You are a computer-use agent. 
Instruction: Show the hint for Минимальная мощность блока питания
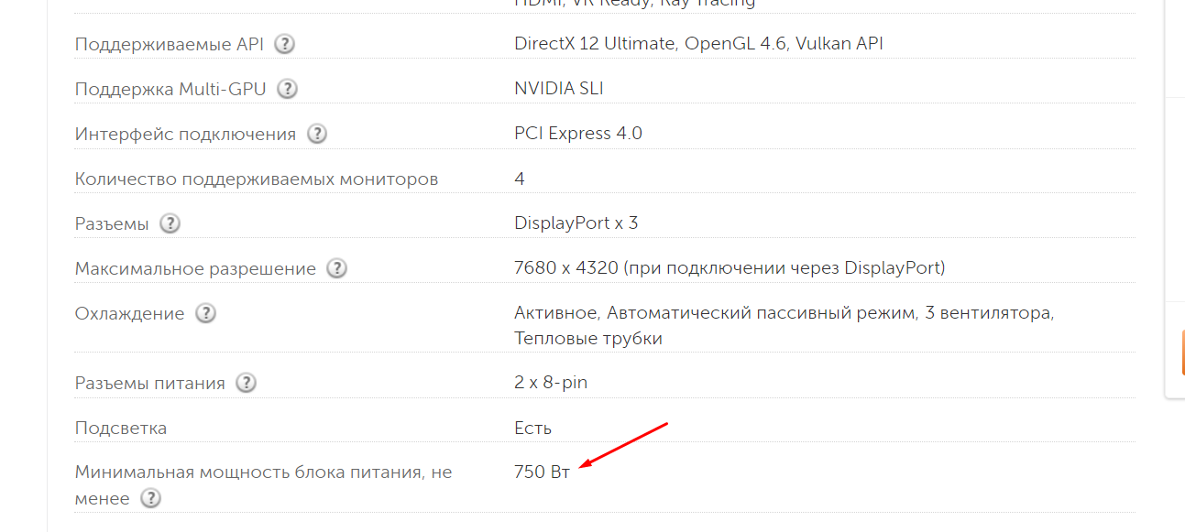coord(150,498)
